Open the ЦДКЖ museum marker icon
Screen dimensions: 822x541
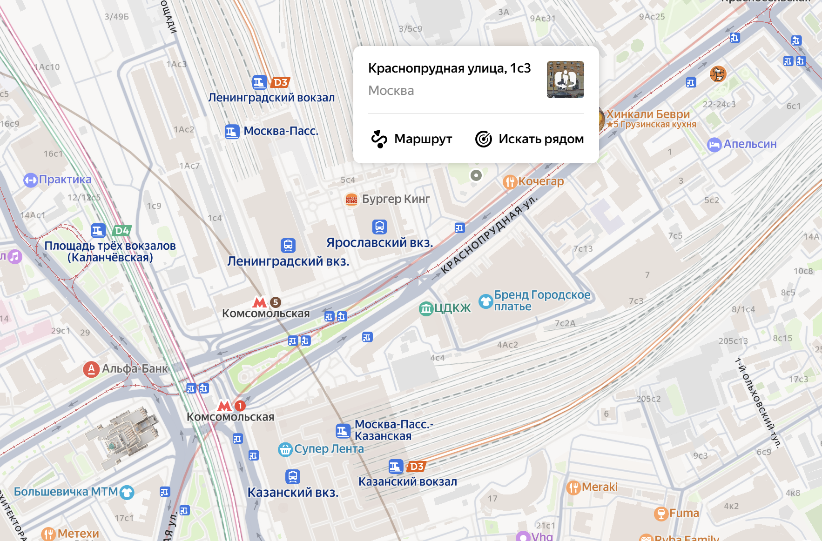point(426,308)
